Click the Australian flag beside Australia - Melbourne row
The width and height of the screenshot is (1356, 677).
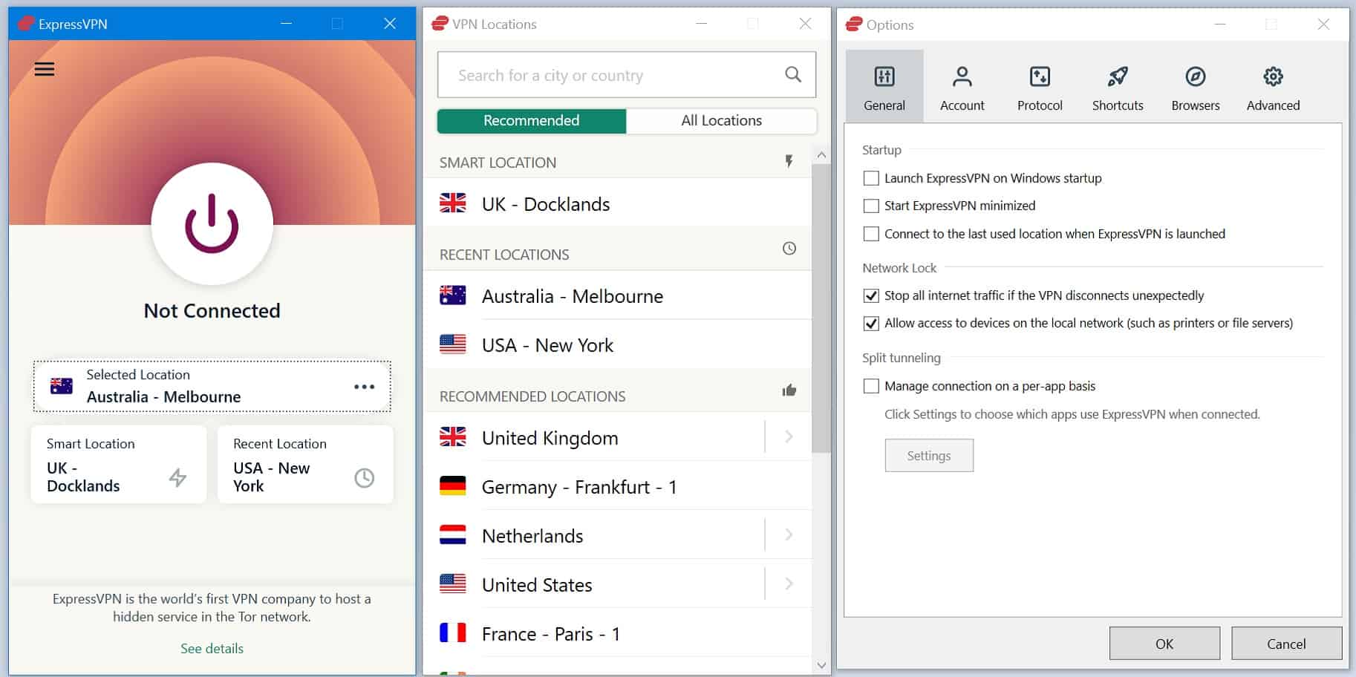pyautogui.click(x=453, y=295)
